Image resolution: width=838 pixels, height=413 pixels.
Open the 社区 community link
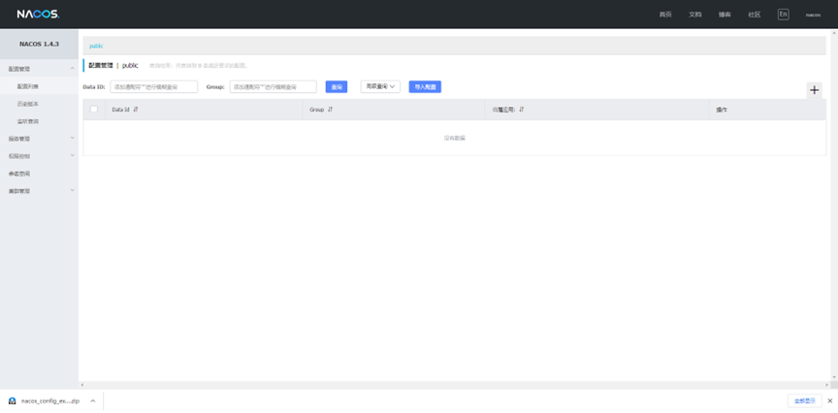(x=754, y=15)
